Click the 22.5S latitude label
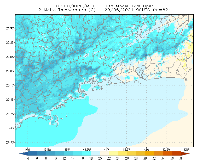 pyautogui.click(x=10, y=57)
